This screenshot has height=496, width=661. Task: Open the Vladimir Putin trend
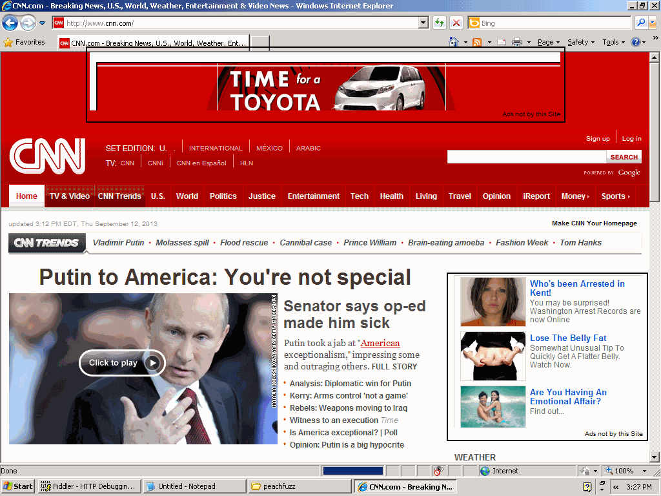[x=119, y=243]
